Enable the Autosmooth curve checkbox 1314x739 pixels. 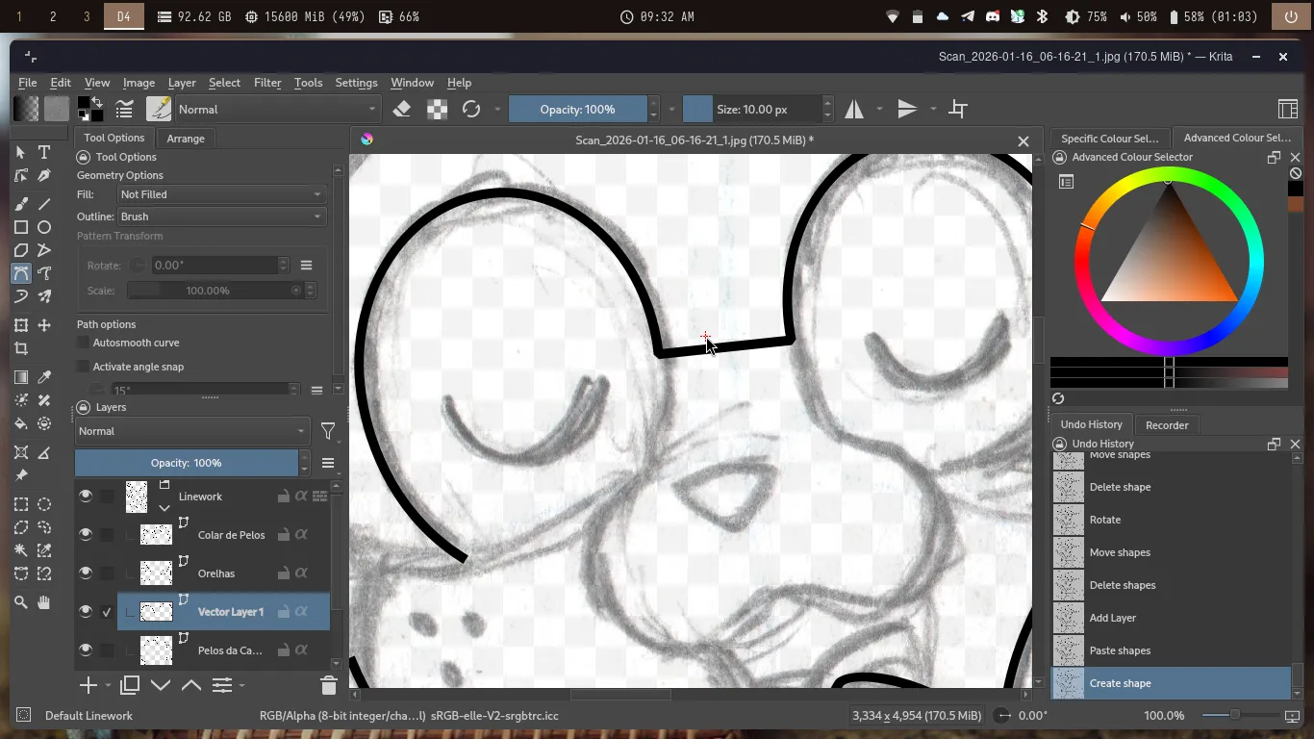[x=84, y=343]
